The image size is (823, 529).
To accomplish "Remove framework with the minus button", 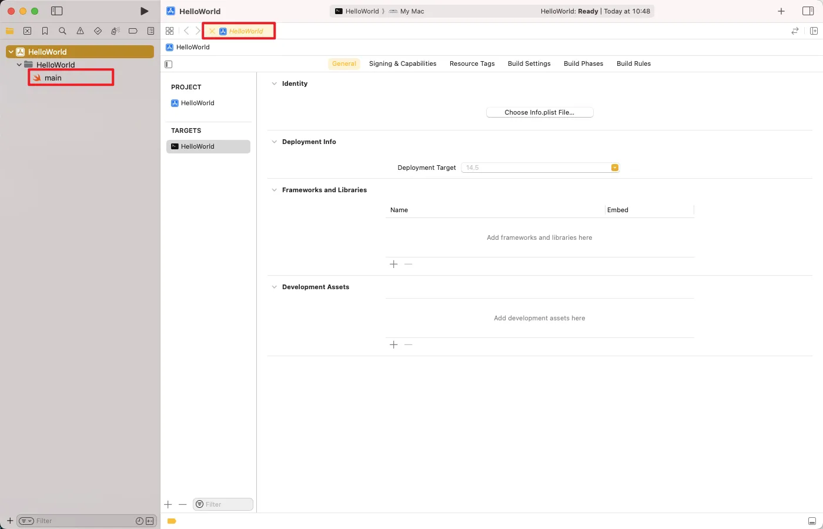I will [409, 264].
